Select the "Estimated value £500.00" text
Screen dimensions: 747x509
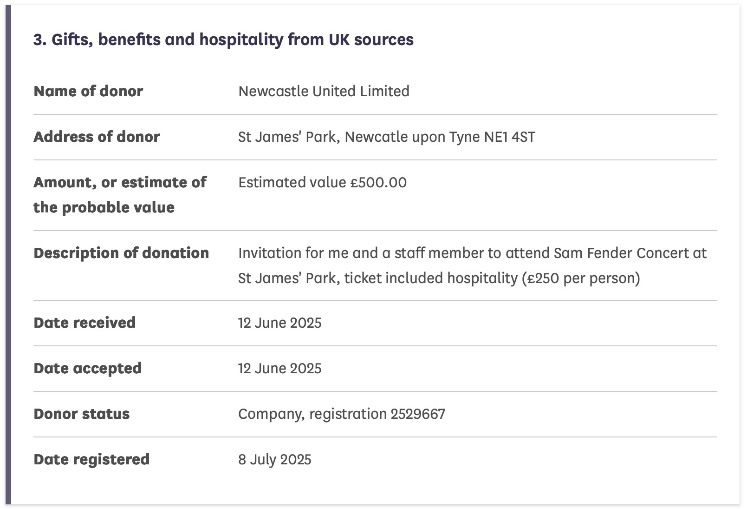coord(322,182)
